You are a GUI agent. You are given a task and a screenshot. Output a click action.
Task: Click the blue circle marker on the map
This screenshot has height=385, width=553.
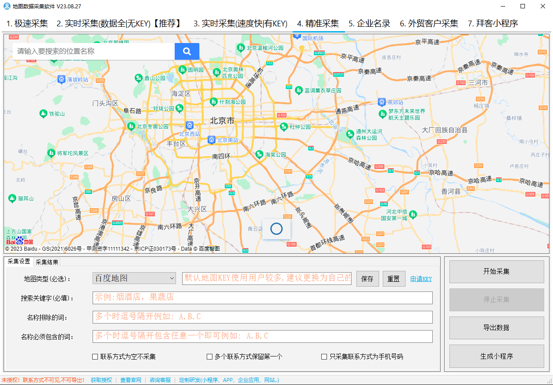click(x=276, y=229)
